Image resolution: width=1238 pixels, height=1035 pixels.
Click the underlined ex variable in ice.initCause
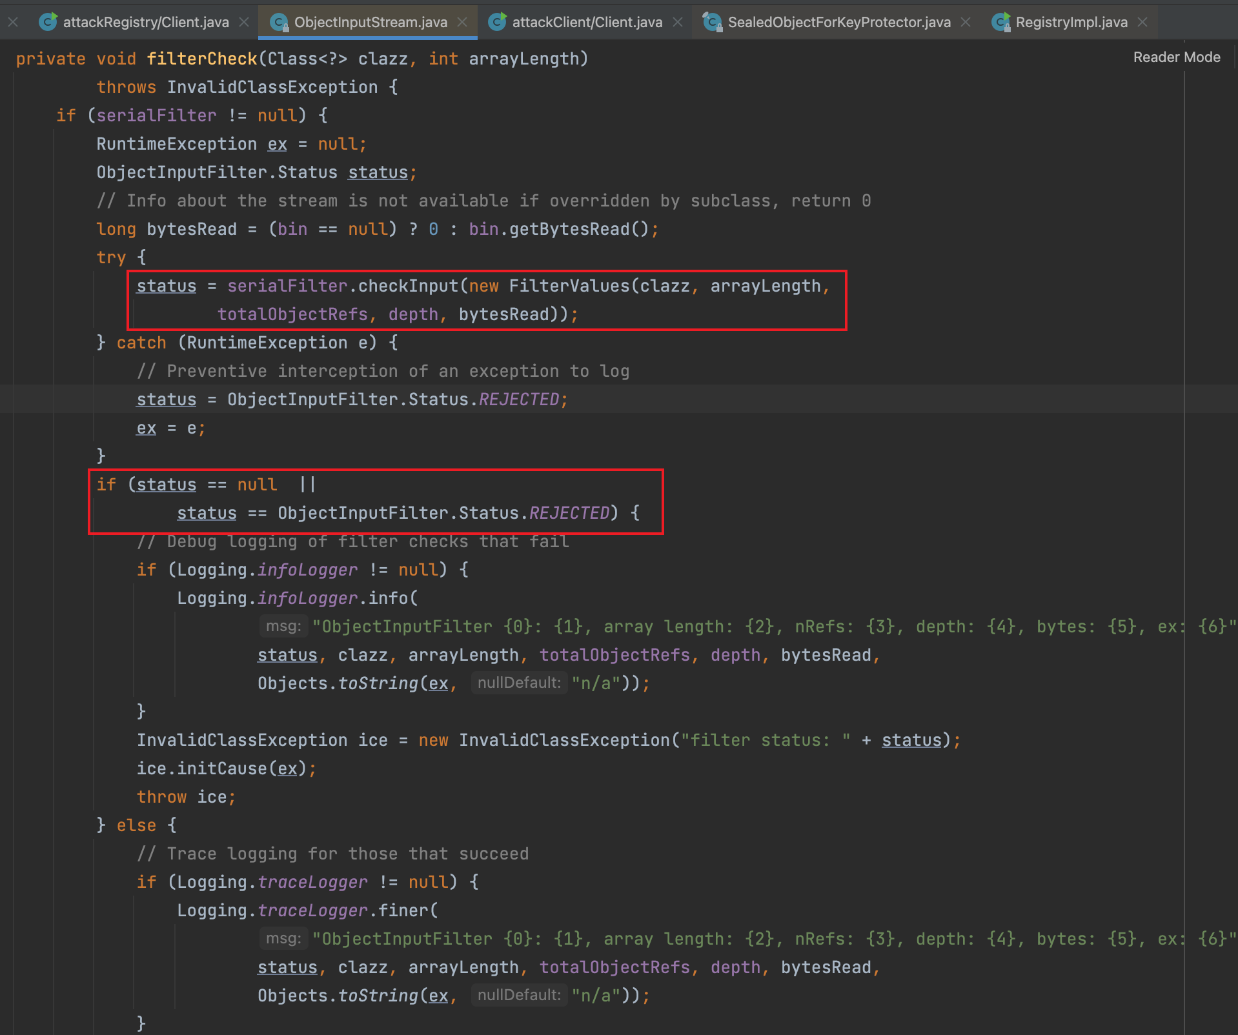(288, 768)
